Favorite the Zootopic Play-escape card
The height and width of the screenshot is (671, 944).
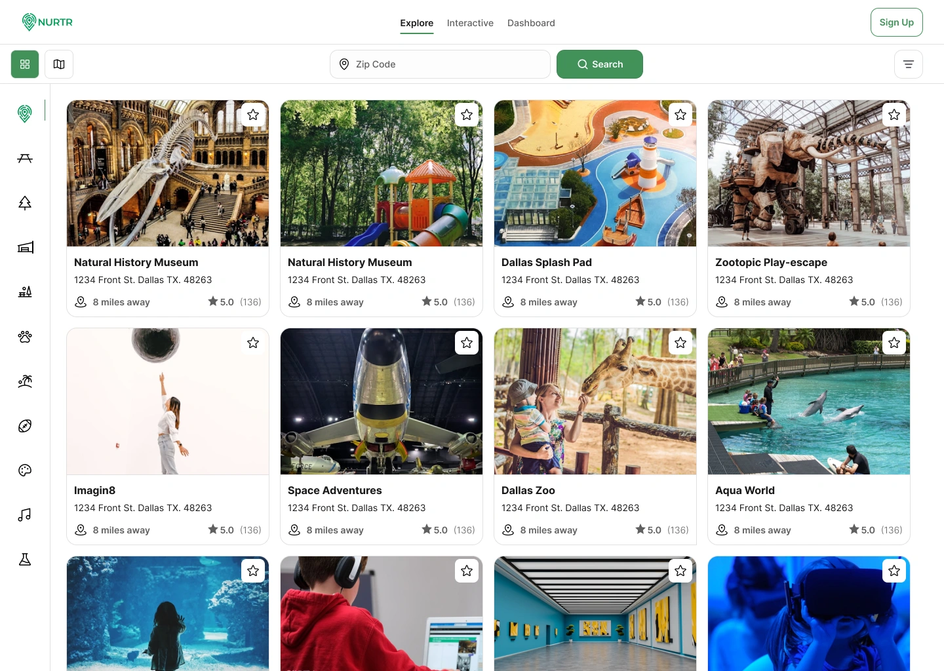click(x=894, y=115)
